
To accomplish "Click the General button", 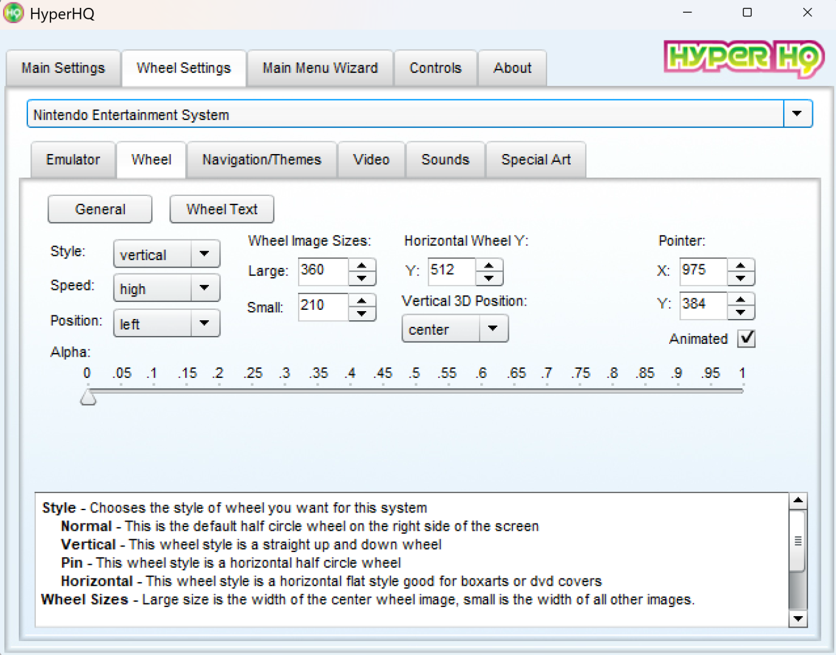I will (100, 209).
